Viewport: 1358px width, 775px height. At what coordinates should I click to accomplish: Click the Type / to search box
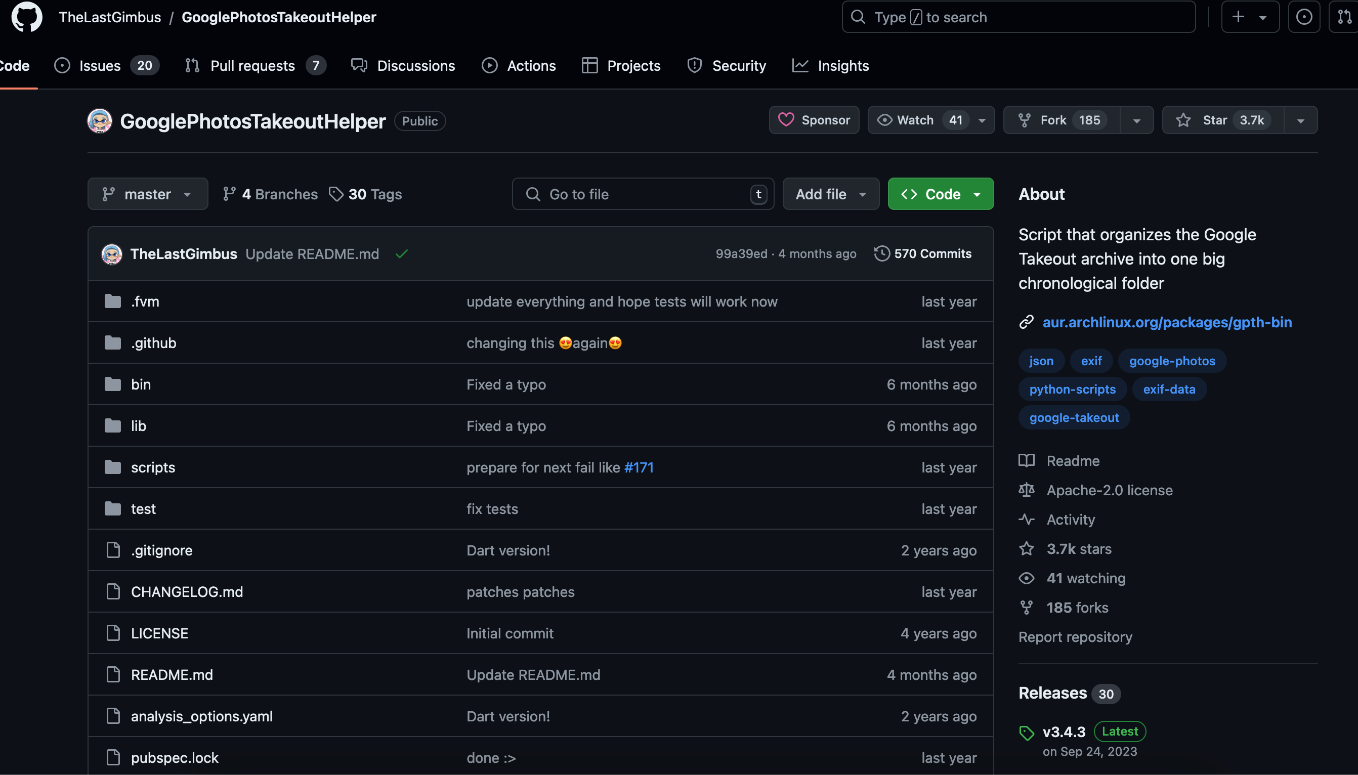pos(1018,17)
